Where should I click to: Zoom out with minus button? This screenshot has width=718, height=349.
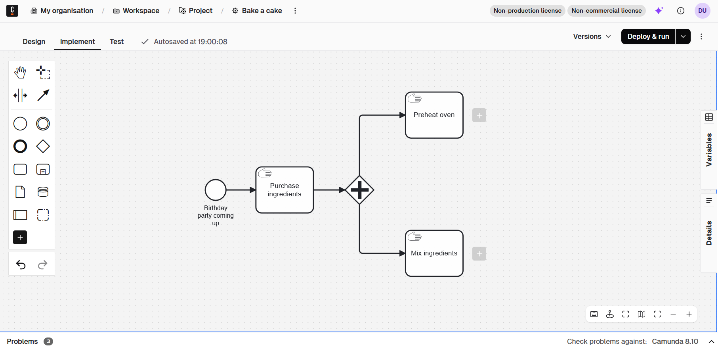pos(673,314)
